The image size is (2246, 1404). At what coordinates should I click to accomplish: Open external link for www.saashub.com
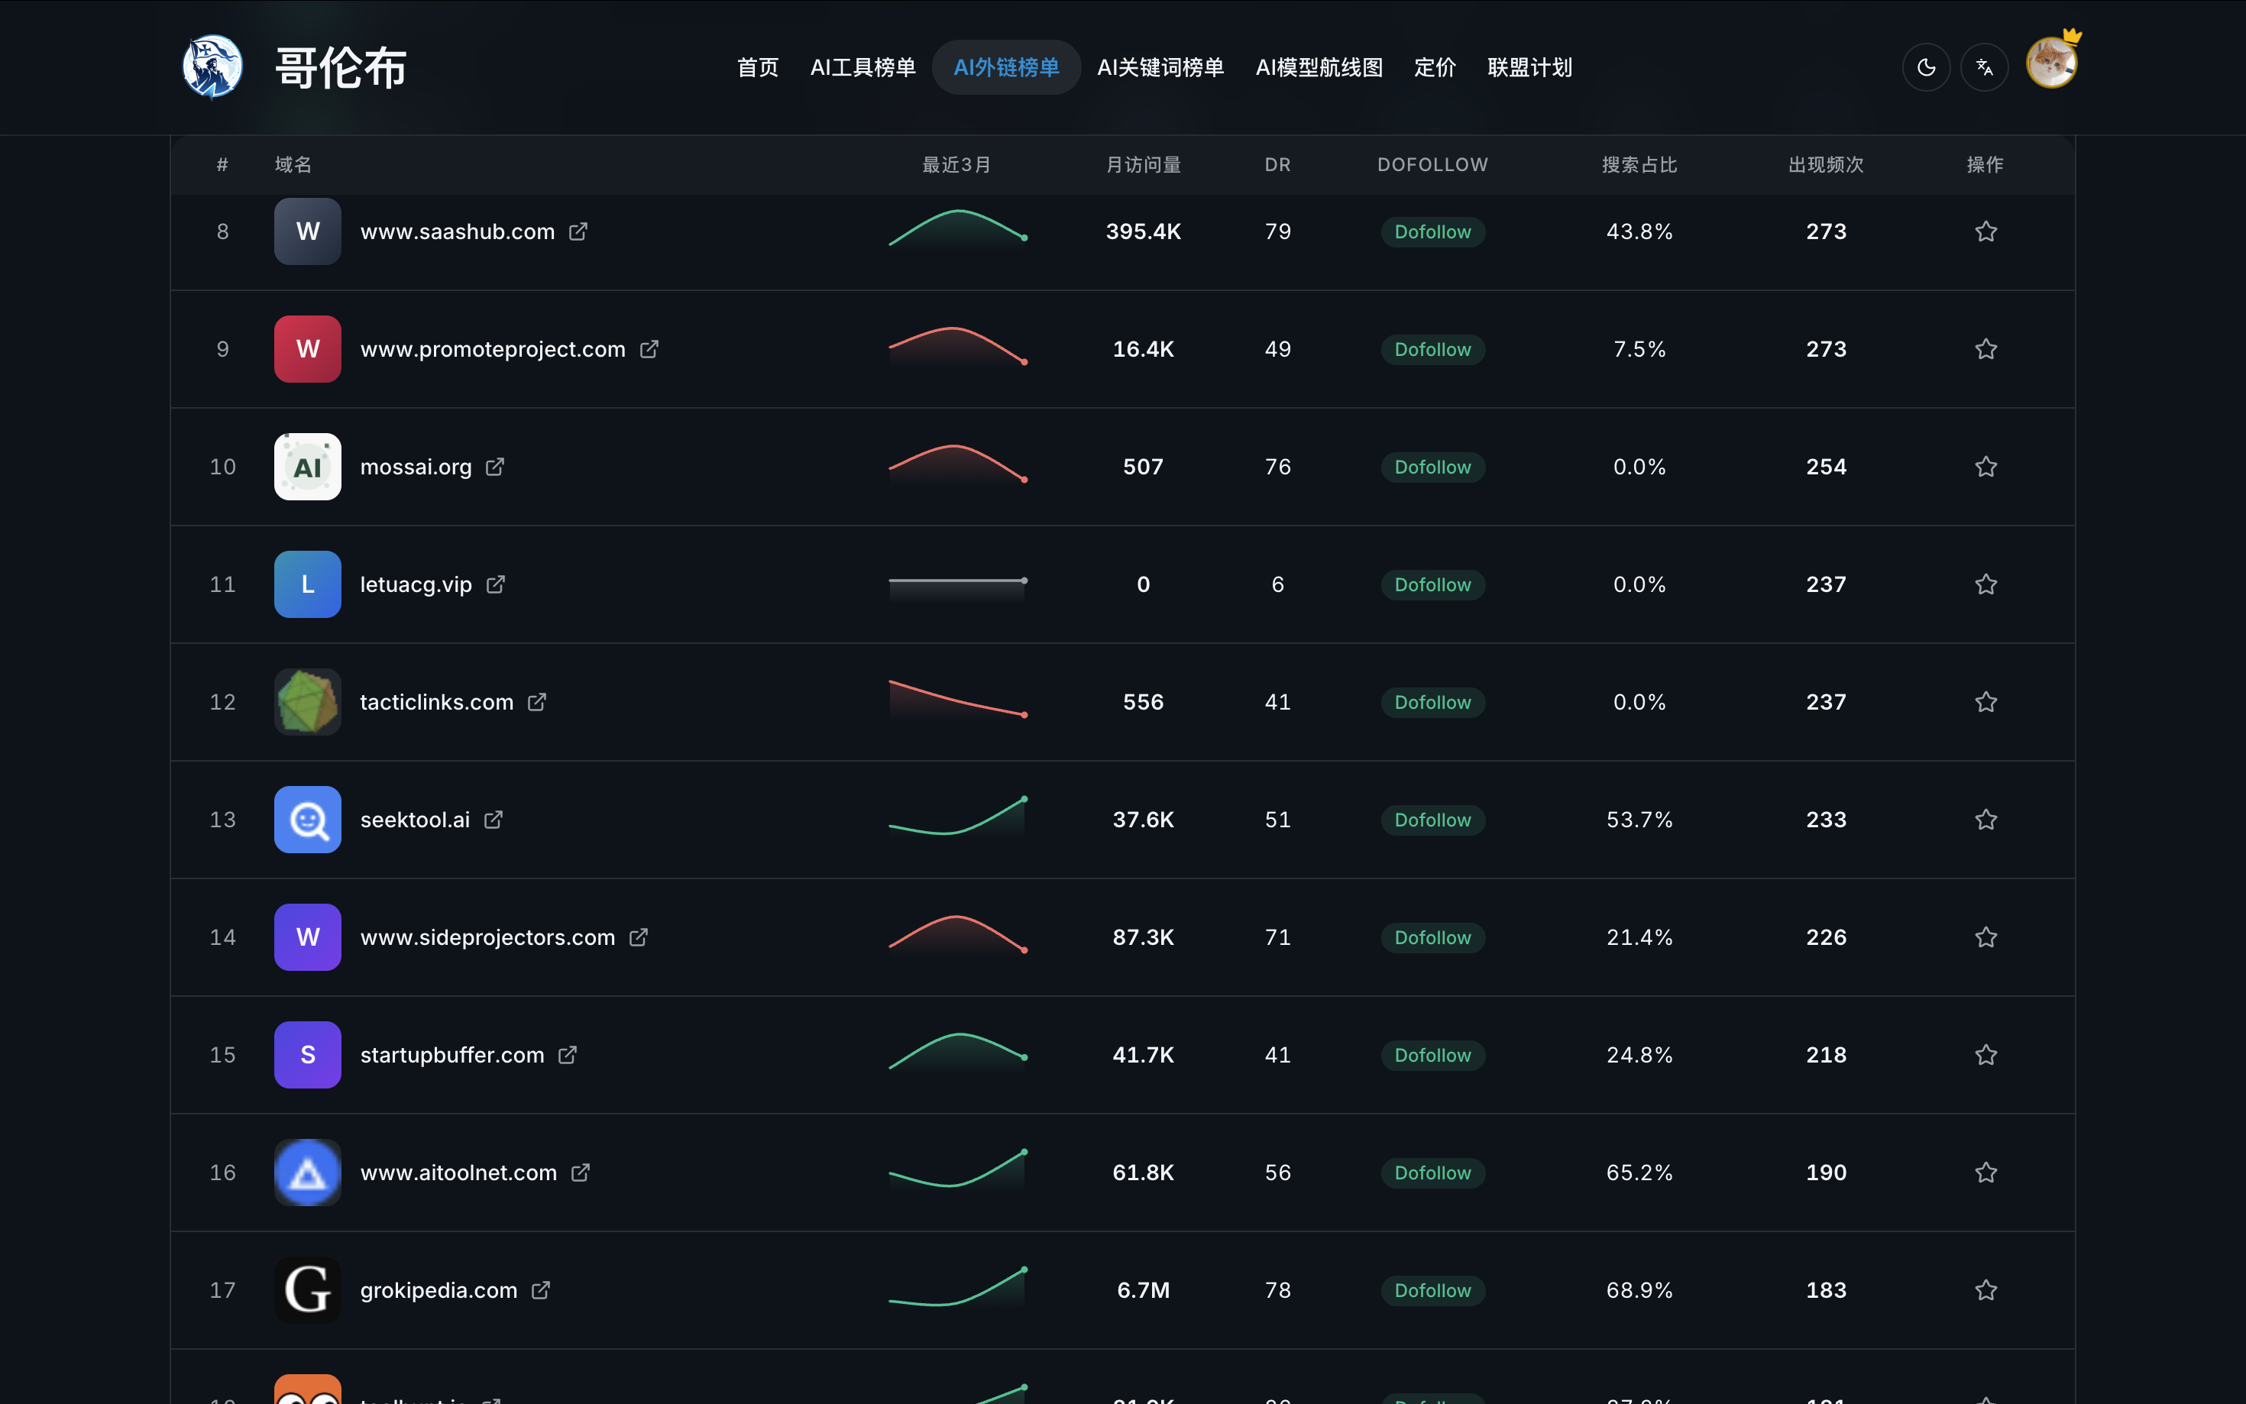tap(578, 231)
